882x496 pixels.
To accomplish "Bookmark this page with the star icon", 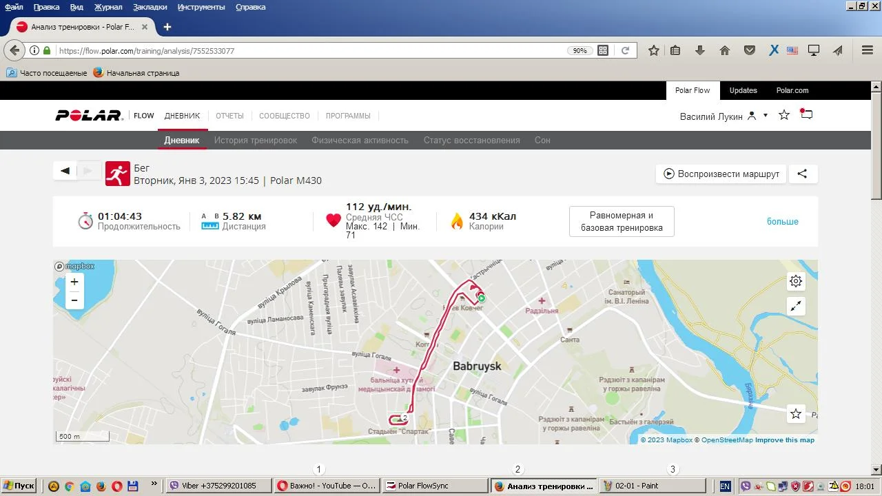I will coord(654,50).
